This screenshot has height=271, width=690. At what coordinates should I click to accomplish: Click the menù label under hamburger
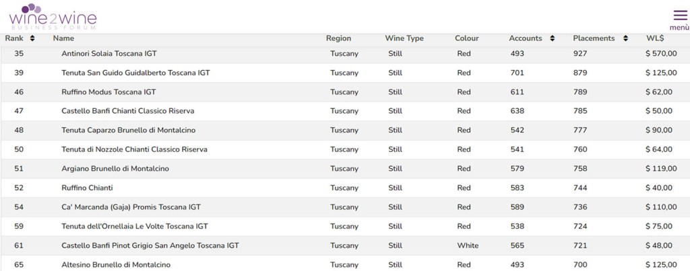pos(679,28)
